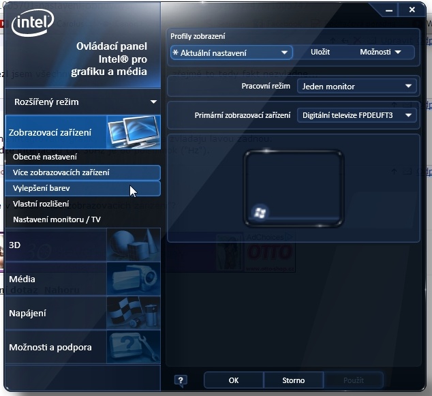Select the 3D section label
This screenshot has width=432, height=396.
[x=14, y=245]
